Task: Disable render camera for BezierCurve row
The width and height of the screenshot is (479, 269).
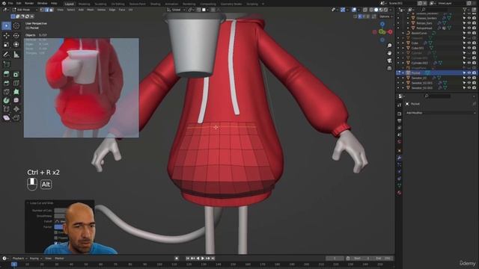Action: (474, 33)
